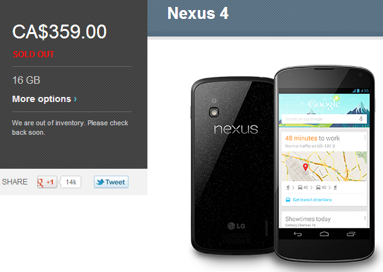Open the 48 minutes to work card menu
383x272 pixels.
(365, 138)
